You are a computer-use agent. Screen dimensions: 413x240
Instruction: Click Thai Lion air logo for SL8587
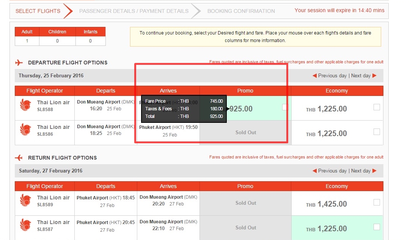[25, 225]
